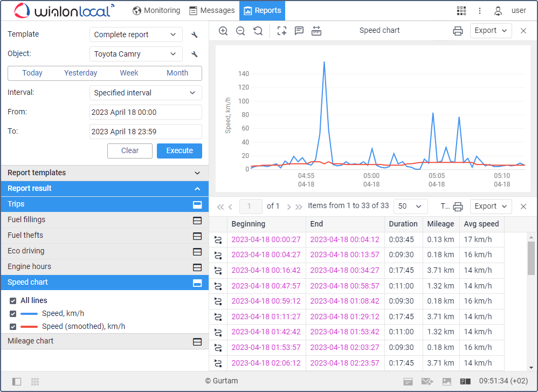Screen dimensions: 538x392
Task: Uncheck the All lines checkbox
Action: (x=13, y=301)
